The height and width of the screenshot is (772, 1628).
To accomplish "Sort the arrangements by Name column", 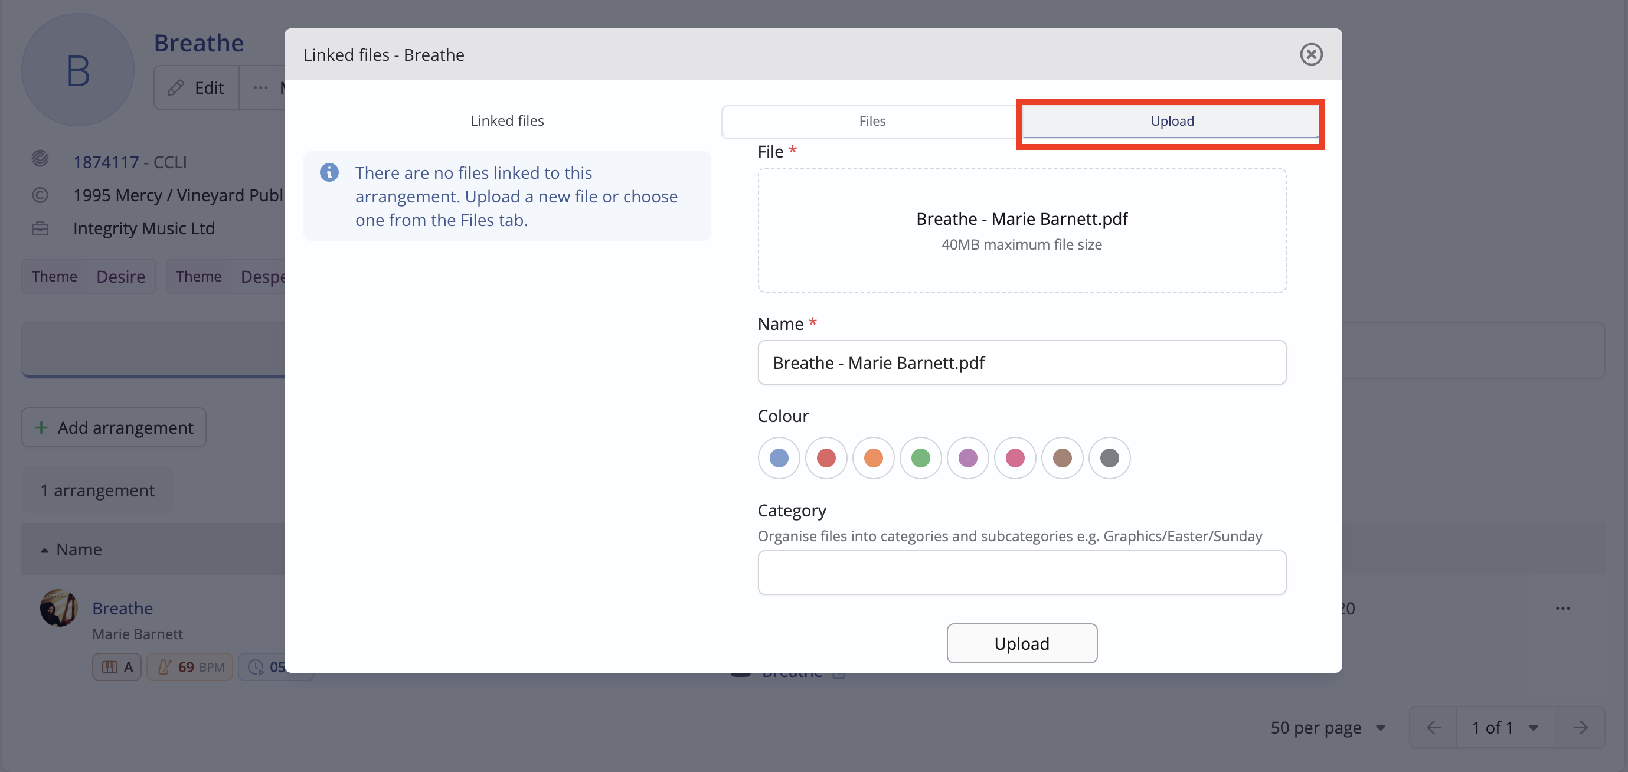I will [x=71, y=549].
